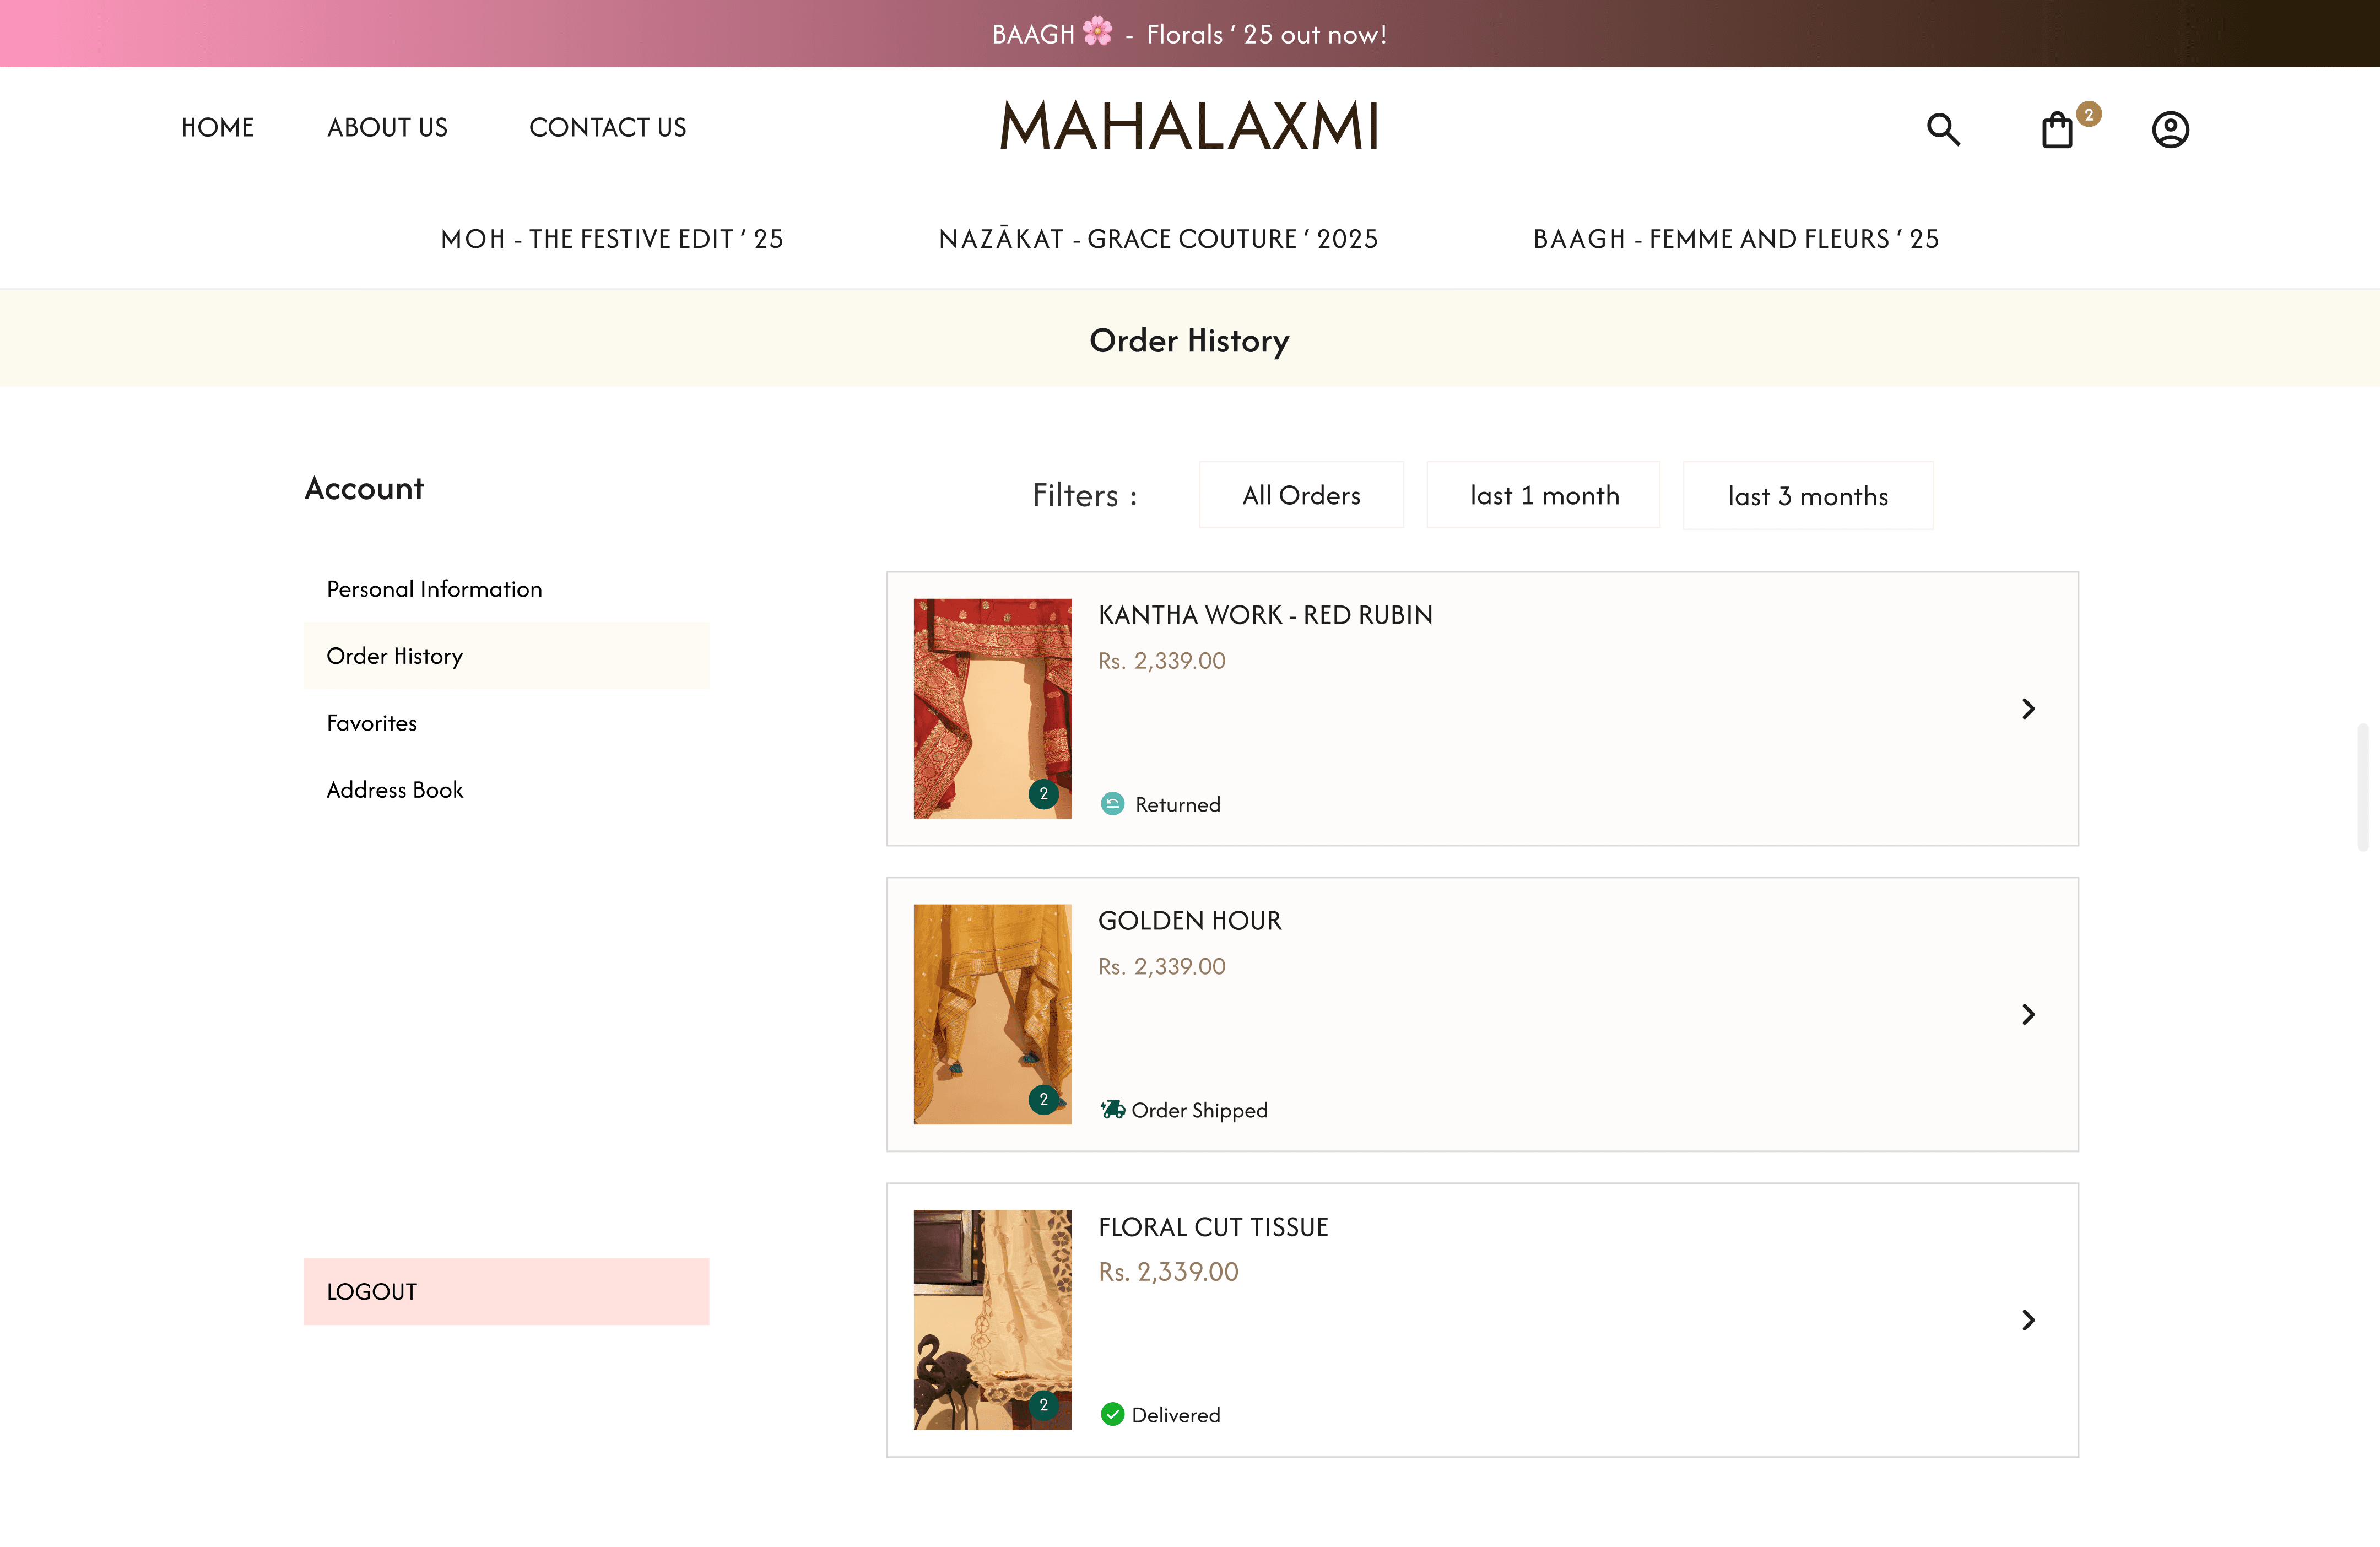
Task: Click the green Delivered checkmark icon
Action: pos(1112,1414)
